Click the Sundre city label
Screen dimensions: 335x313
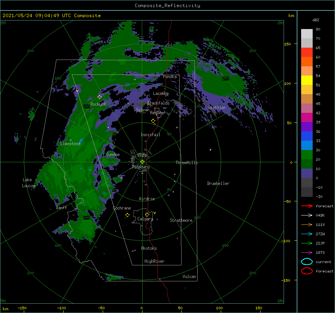click(x=113, y=155)
